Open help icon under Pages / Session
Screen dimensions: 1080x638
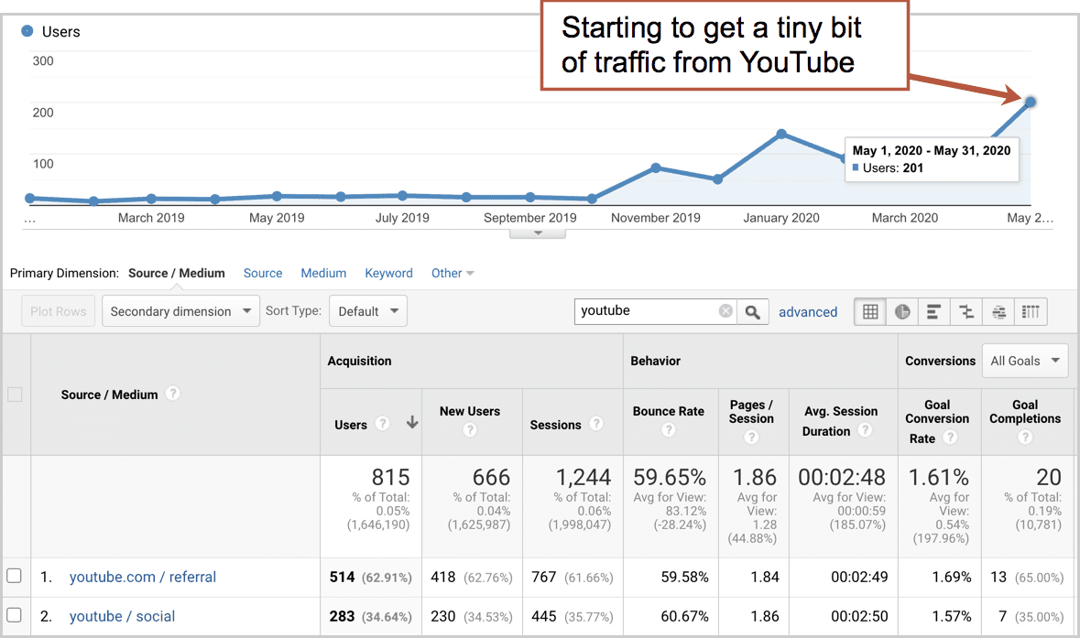coord(751,437)
